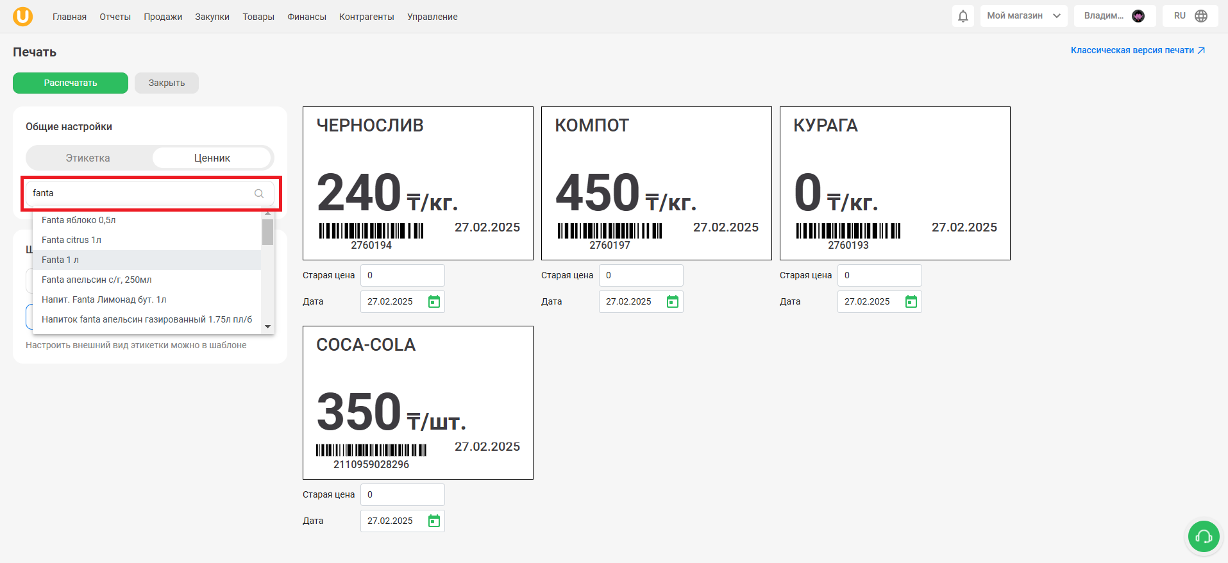Click the Распечатать button
Screen dimensions: 1228x563
[71, 83]
